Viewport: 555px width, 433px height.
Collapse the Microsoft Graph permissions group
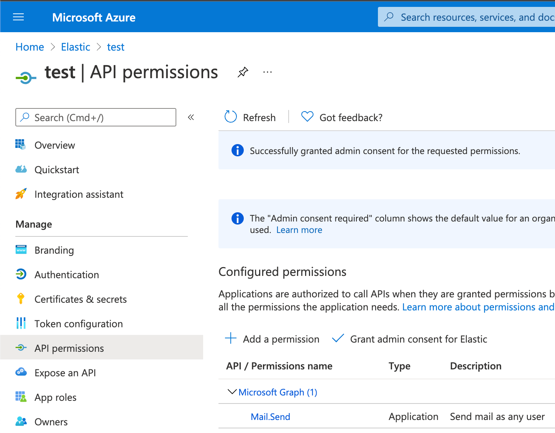pyautogui.click(x=232, y=392)
